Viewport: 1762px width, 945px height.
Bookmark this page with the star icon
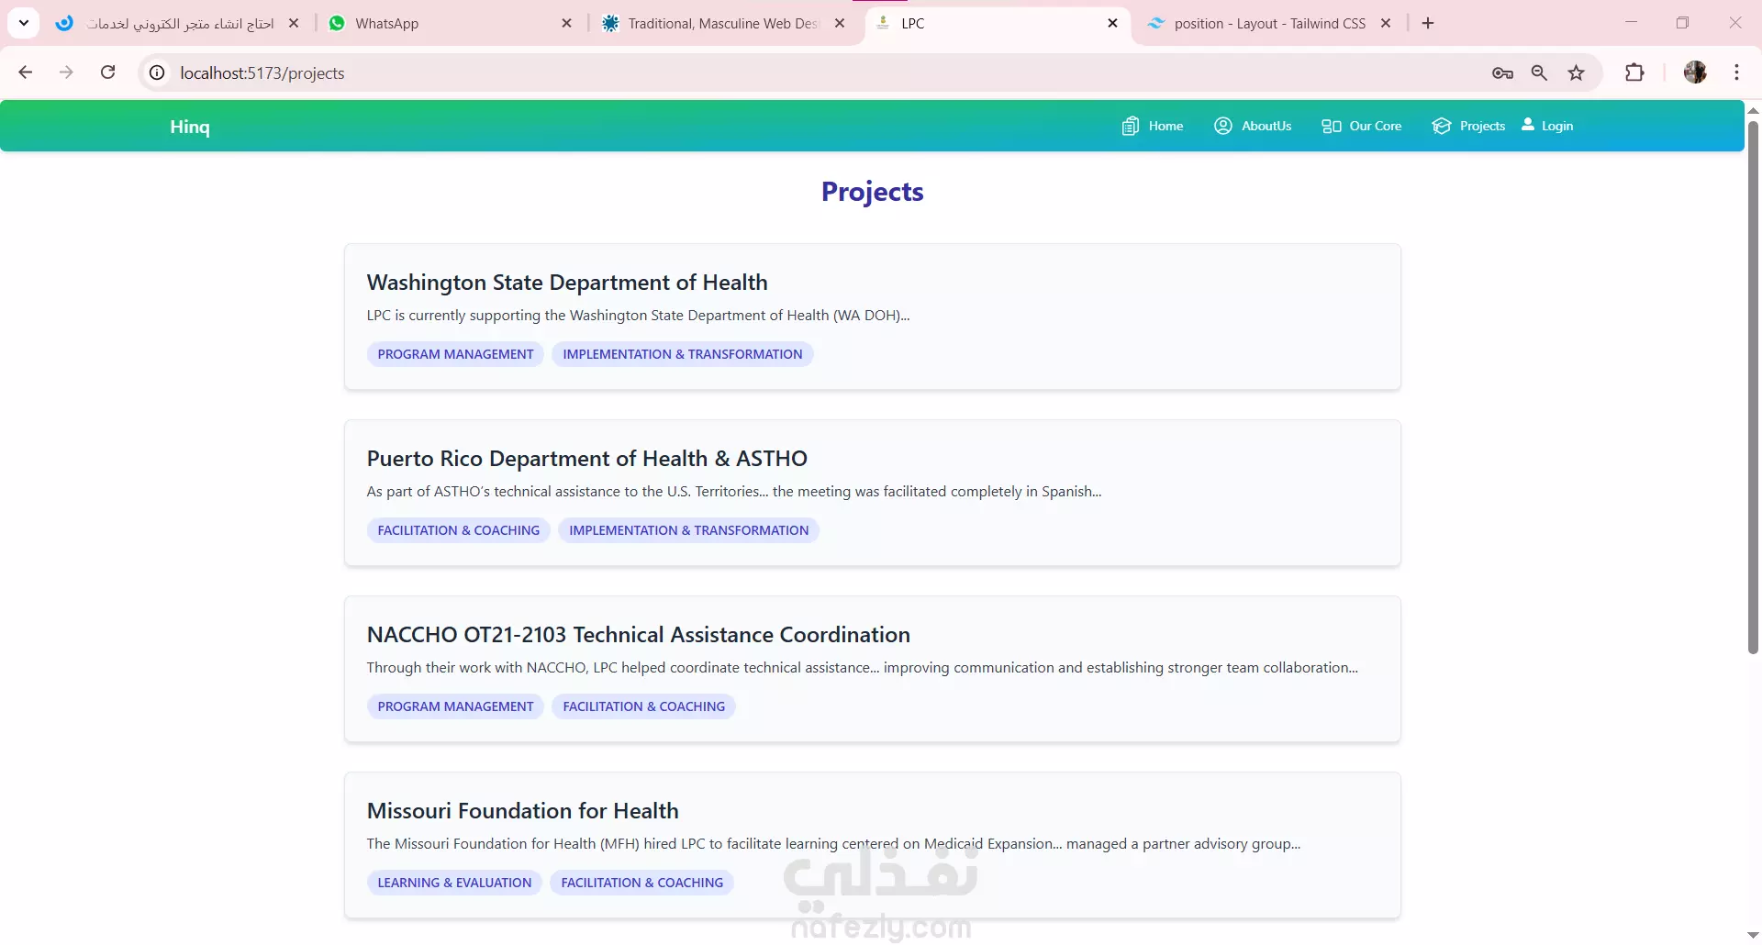pos(1577,72)
